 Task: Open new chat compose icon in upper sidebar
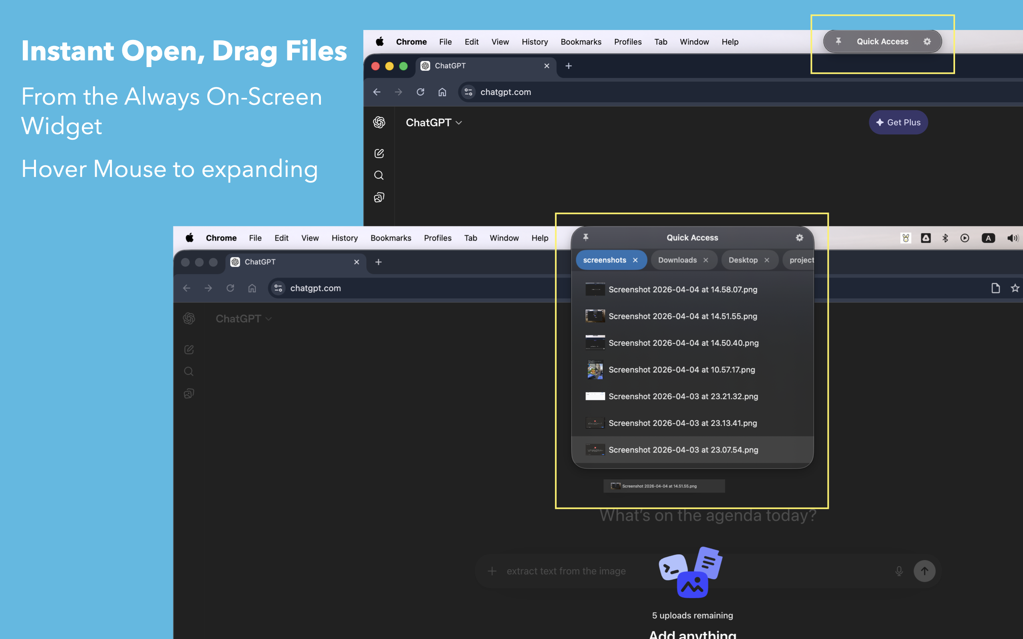click(x=379, y=153)
